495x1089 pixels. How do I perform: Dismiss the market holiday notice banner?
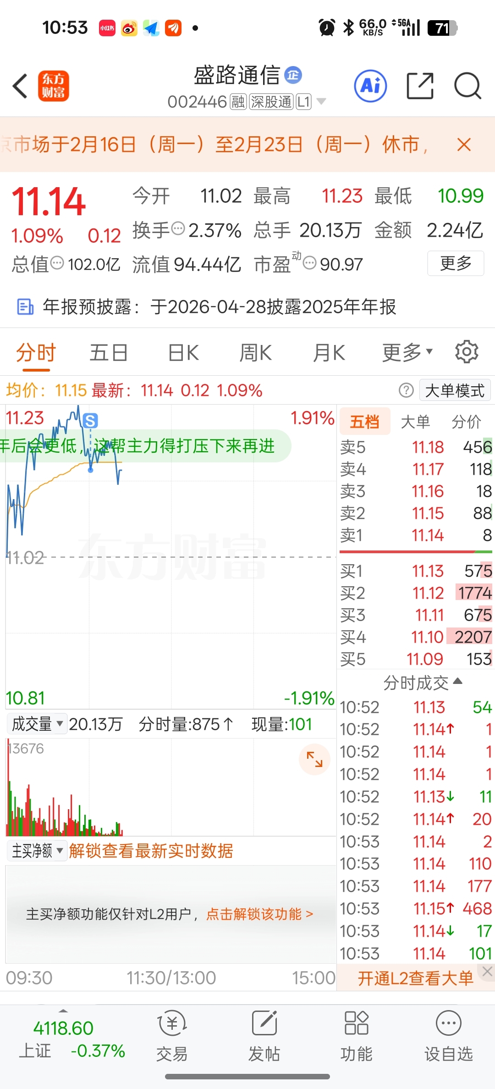click(x=464, y=144)
